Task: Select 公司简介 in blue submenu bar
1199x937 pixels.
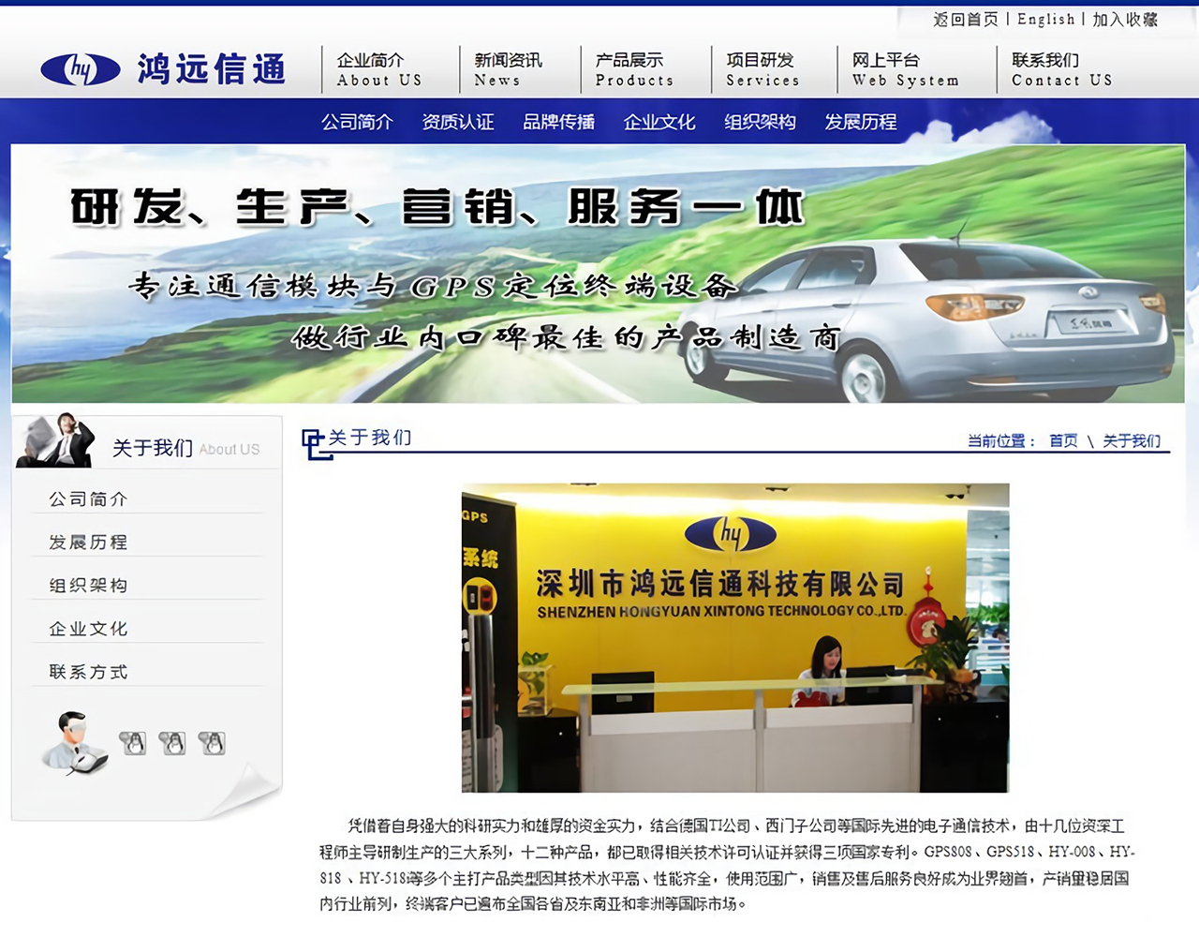Action: click(357, 122)
